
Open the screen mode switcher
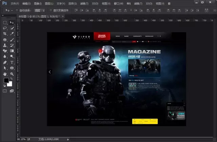click(x=12, y=91)
